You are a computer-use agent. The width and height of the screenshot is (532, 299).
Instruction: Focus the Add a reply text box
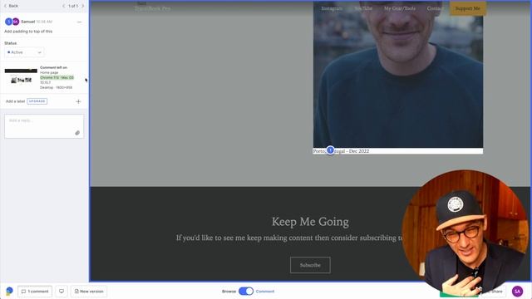[44, 126]
